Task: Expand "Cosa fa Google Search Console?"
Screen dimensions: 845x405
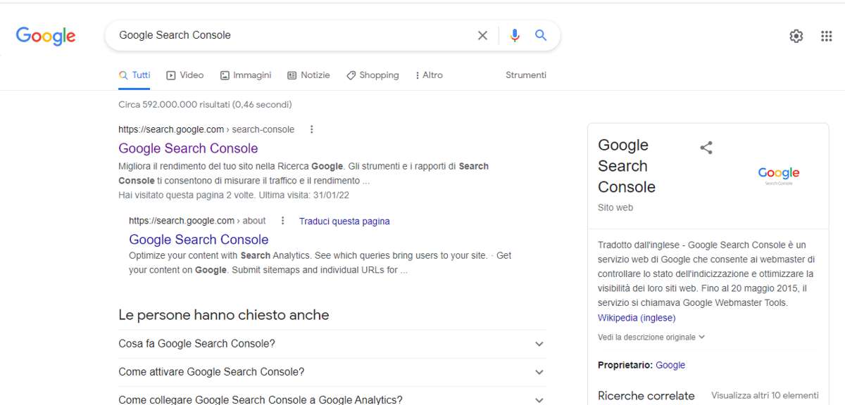Action: (332, 344)
